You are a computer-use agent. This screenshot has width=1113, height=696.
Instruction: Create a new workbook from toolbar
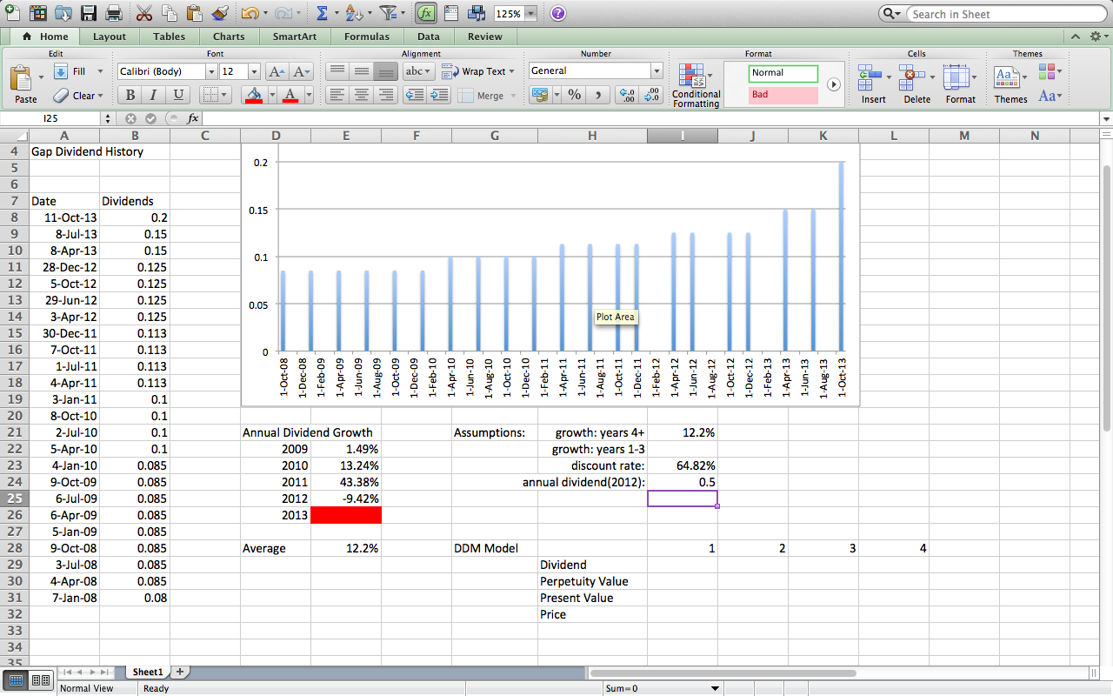tap(13, 13)
